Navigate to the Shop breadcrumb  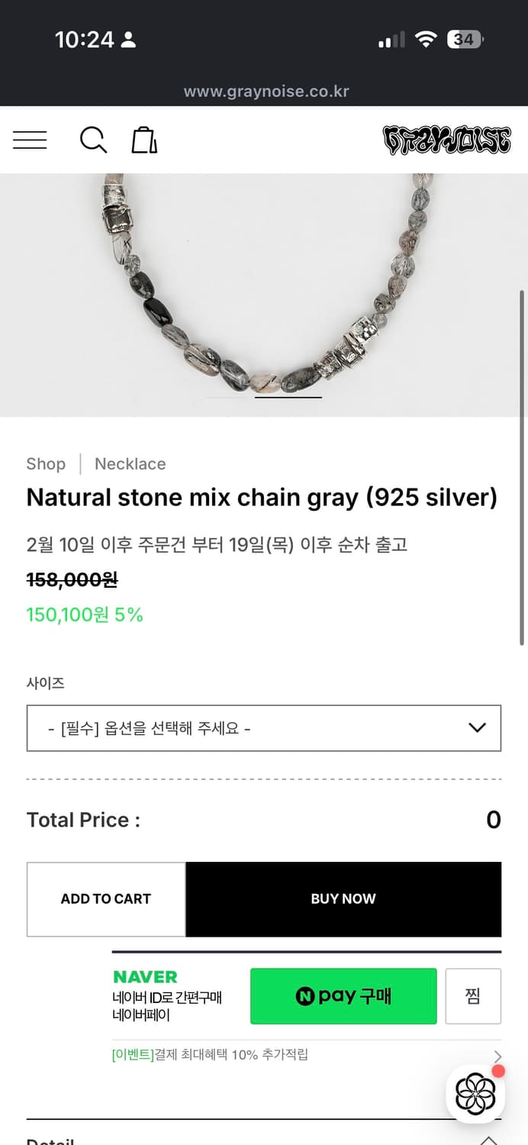click(x=46, y=463)
